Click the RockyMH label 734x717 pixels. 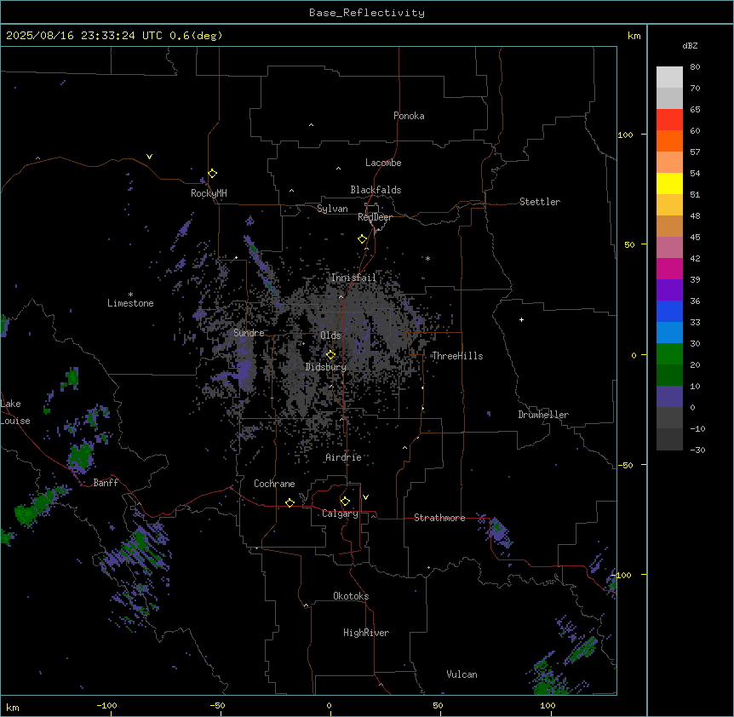point(209,193)
